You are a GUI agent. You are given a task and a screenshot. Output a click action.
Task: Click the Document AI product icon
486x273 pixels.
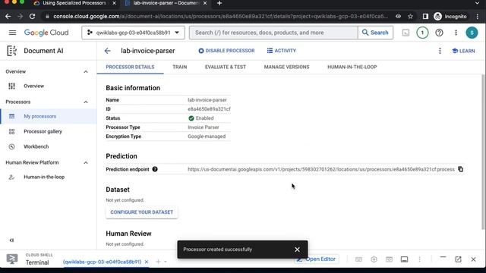tap(12, 51)
